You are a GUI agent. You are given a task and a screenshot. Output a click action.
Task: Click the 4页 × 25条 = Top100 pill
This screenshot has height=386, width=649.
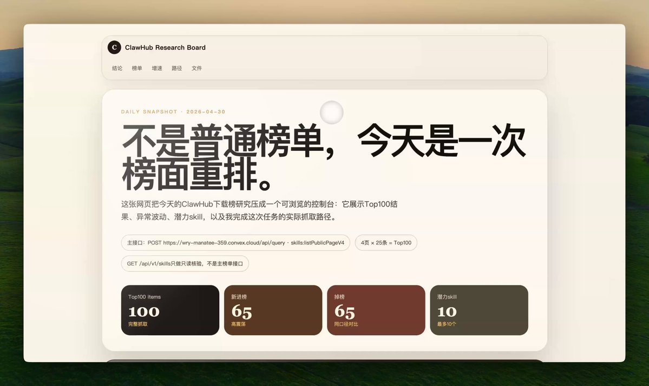click(386, 243)
